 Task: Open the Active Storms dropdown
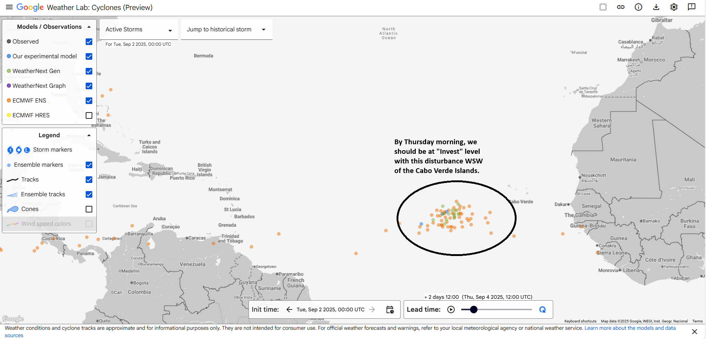click(139, 30)
